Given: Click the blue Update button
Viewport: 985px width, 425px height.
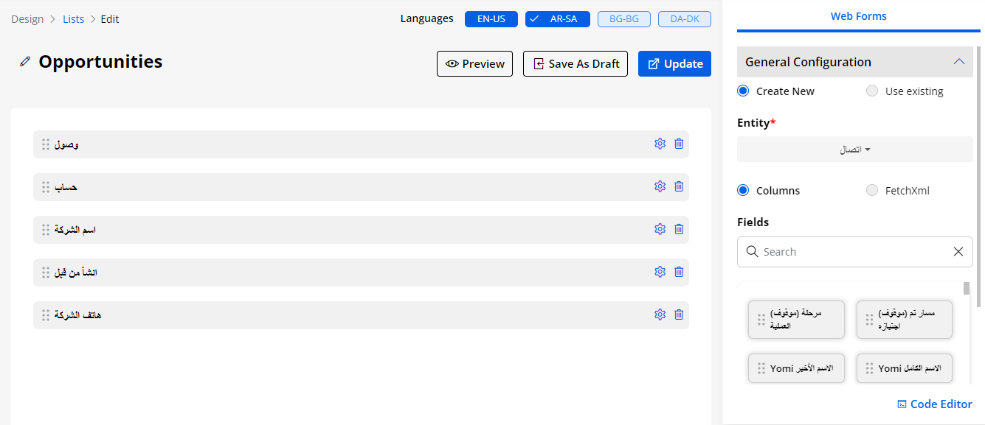Looking at the screenshot, I should [674, 64].
